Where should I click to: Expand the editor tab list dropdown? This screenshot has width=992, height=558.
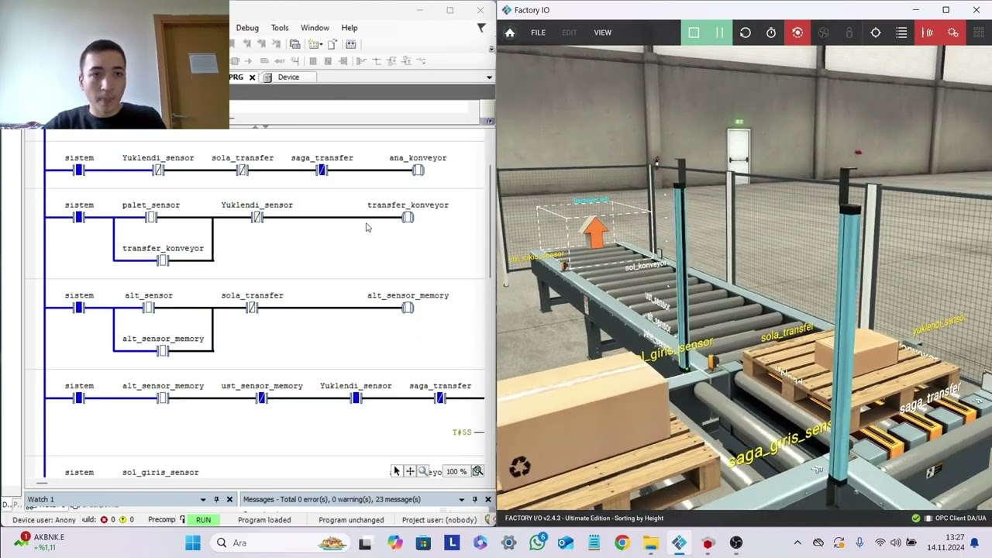click(489, 77)
